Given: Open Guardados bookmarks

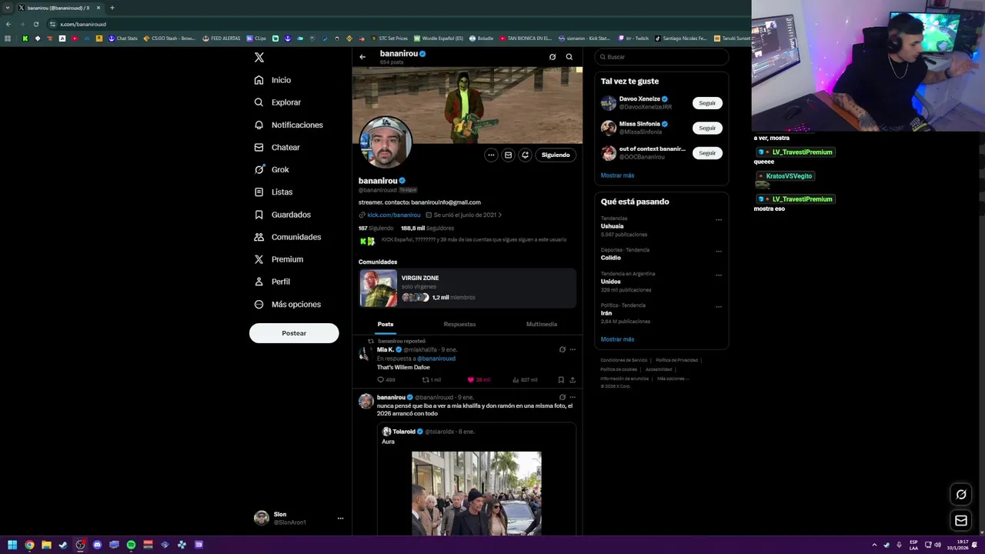Looking at the screenshot, I should click(282, 215).
